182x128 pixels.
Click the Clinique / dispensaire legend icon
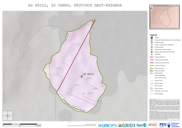(151, 45)
